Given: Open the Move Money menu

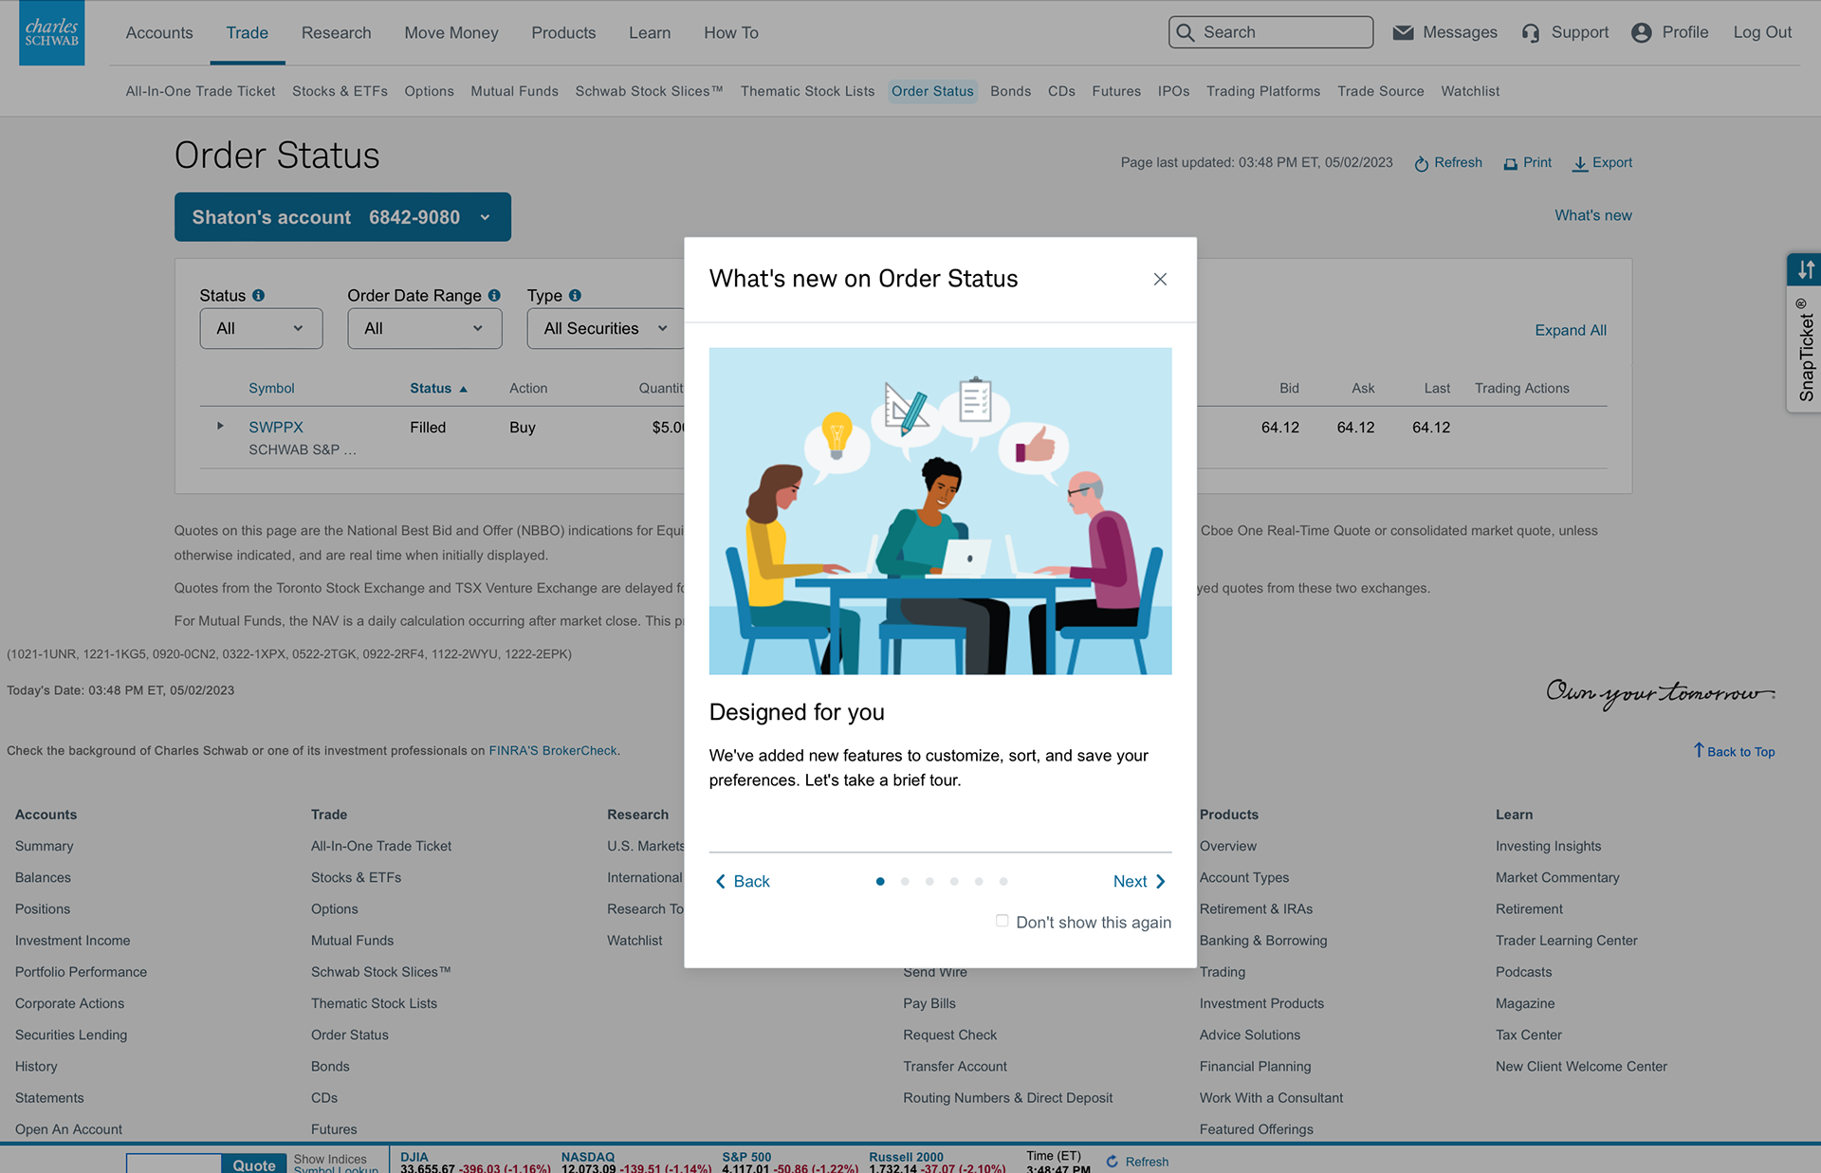Looking at the screenshot, I should tap(451, 33).
